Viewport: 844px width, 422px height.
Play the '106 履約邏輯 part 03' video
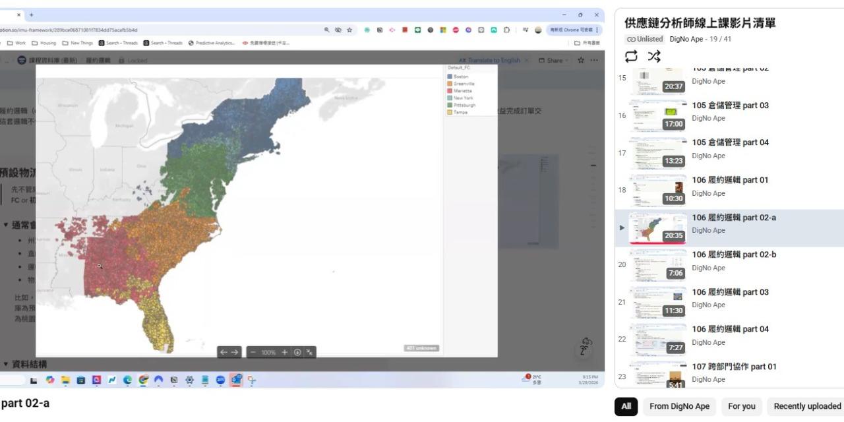point(730,292)
